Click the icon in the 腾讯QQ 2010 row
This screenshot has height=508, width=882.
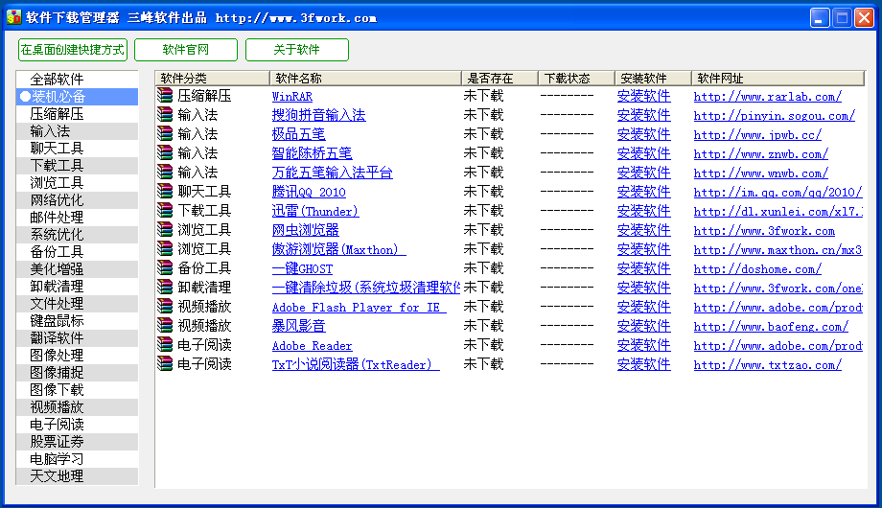[x=165, y=192]
